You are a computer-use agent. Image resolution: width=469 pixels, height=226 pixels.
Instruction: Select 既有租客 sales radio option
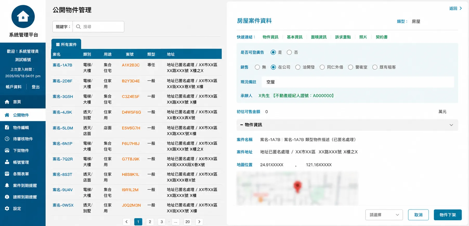[x=375, y=67]
